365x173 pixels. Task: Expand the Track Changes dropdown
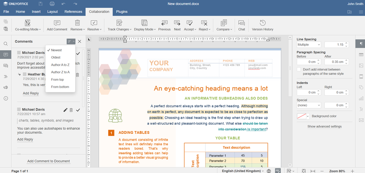click(120, 26)
